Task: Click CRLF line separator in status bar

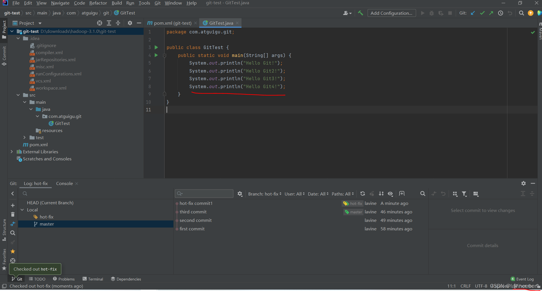Action: click(466, 286)
